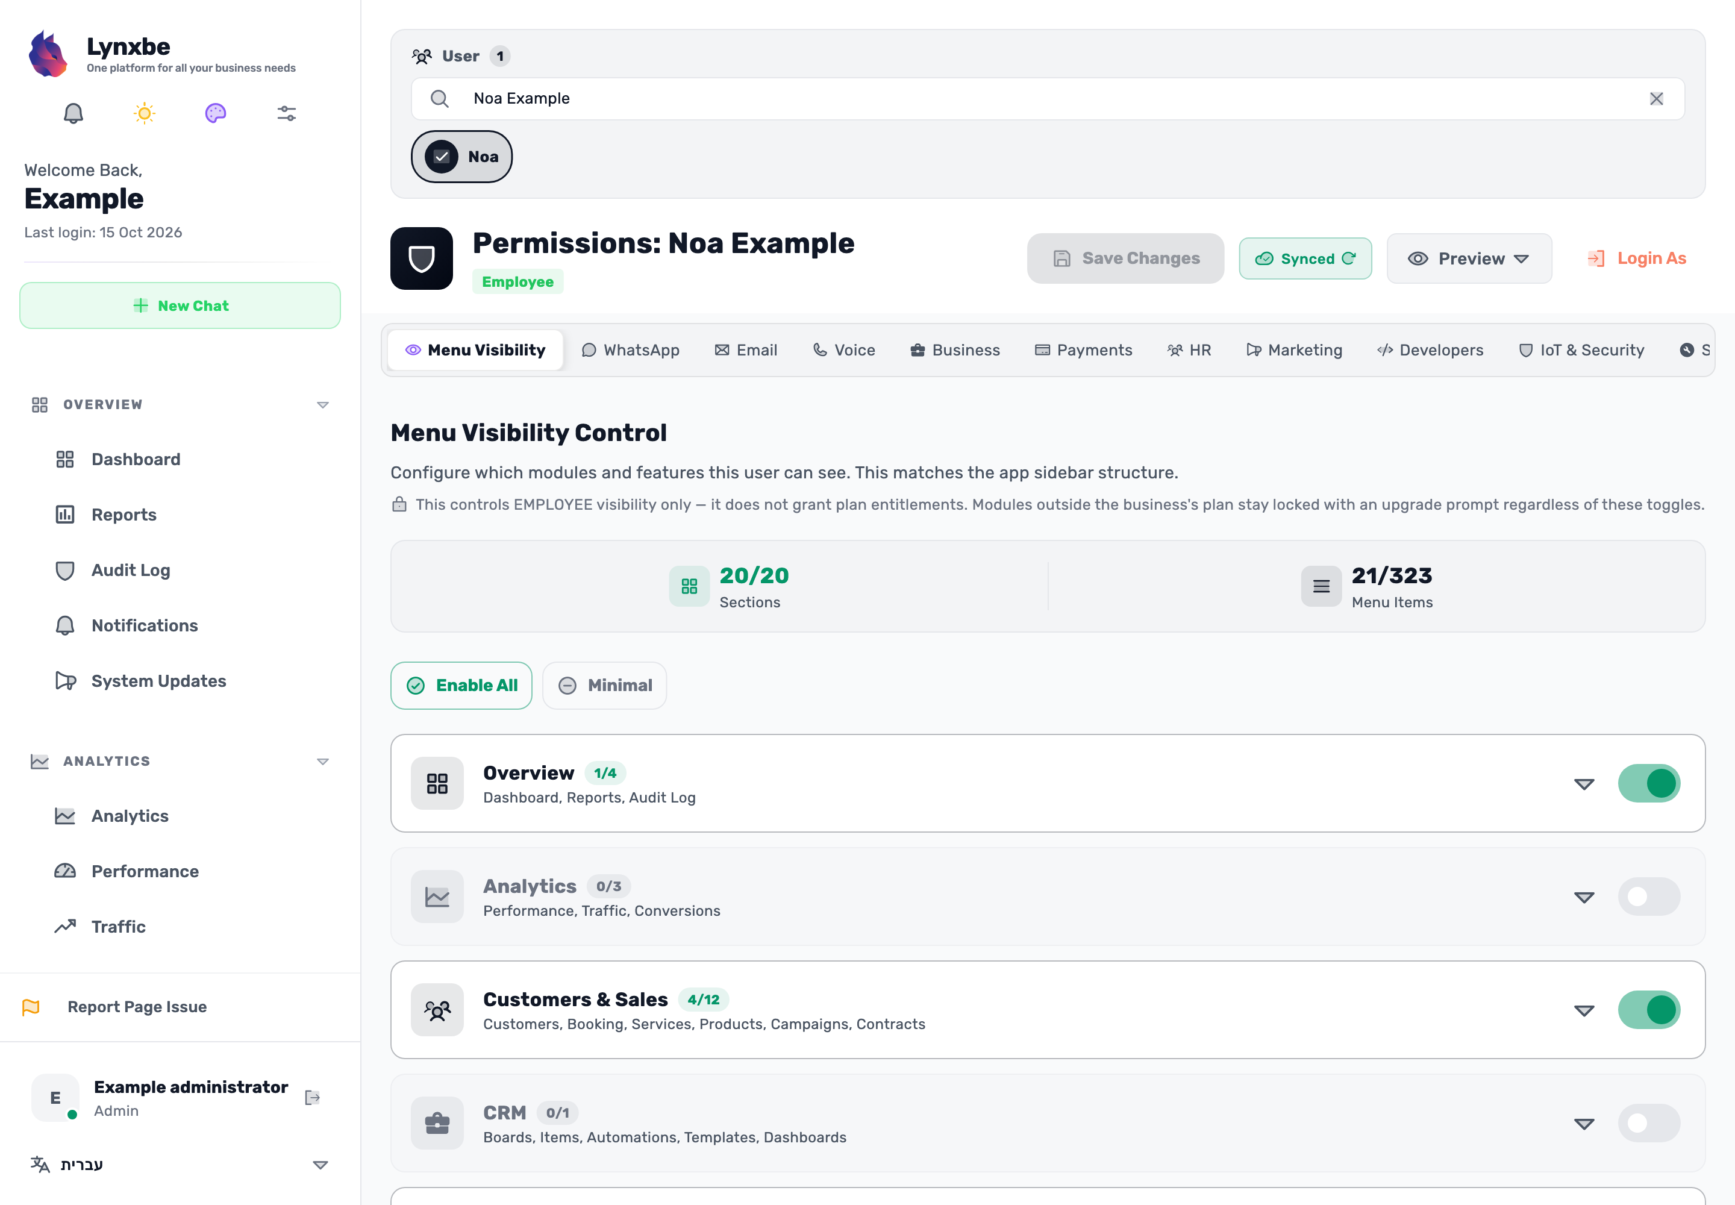The height and width of the screenshot is (1205, 1735).
Task: Open the notifications bell in sidebar header
Action: click(73, 113)
